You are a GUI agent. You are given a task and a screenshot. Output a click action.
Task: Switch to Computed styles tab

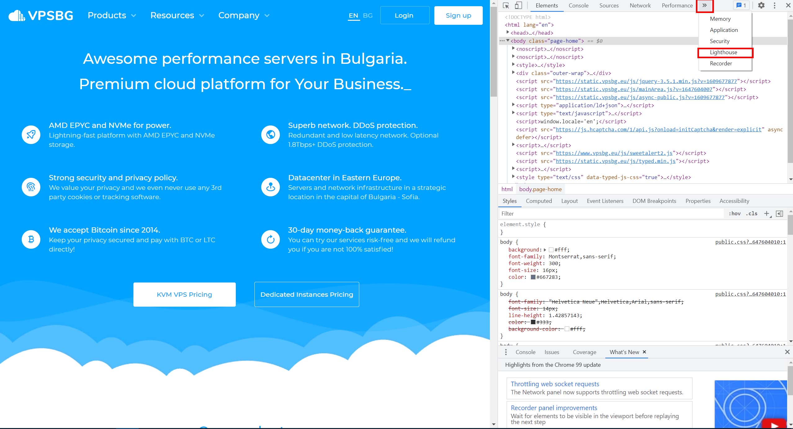pyautogui.click(x=539, y=201)
